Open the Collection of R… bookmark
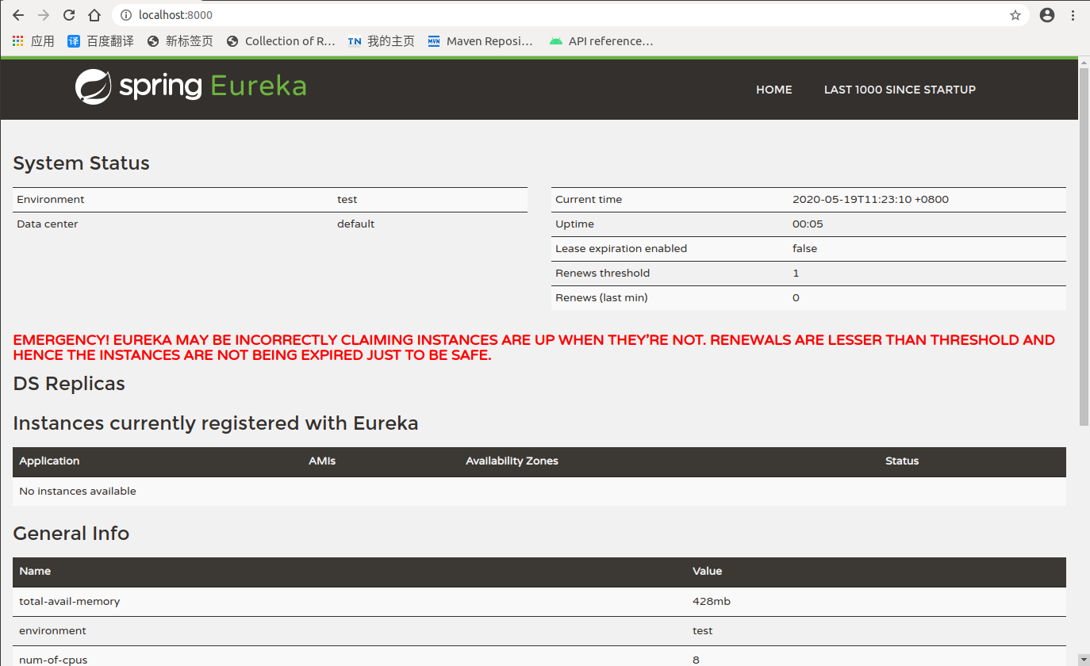The image size is (1090, 666). 281,41
